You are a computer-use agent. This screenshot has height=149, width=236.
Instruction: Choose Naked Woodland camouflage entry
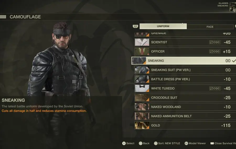click(x=185, y=107)
